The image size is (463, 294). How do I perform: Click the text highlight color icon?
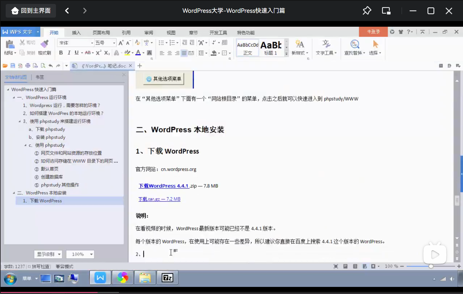pyautogui.click(x=127, y=53)
